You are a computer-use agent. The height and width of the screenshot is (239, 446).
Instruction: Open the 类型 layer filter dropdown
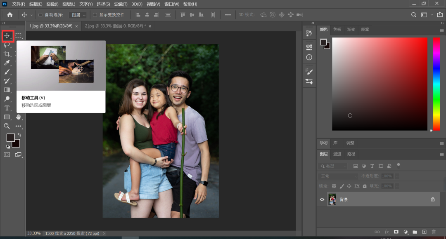(x=333, y=166)
